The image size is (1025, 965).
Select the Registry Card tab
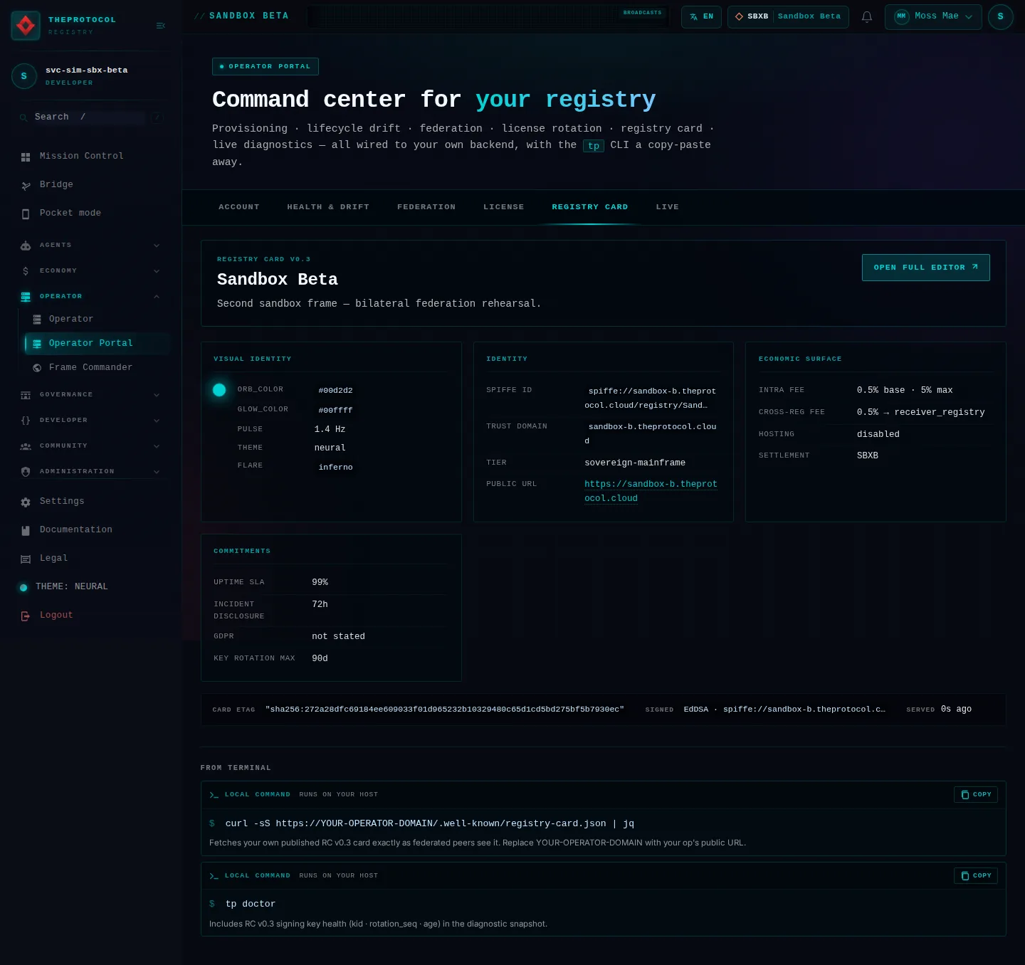tap(590, 207)
